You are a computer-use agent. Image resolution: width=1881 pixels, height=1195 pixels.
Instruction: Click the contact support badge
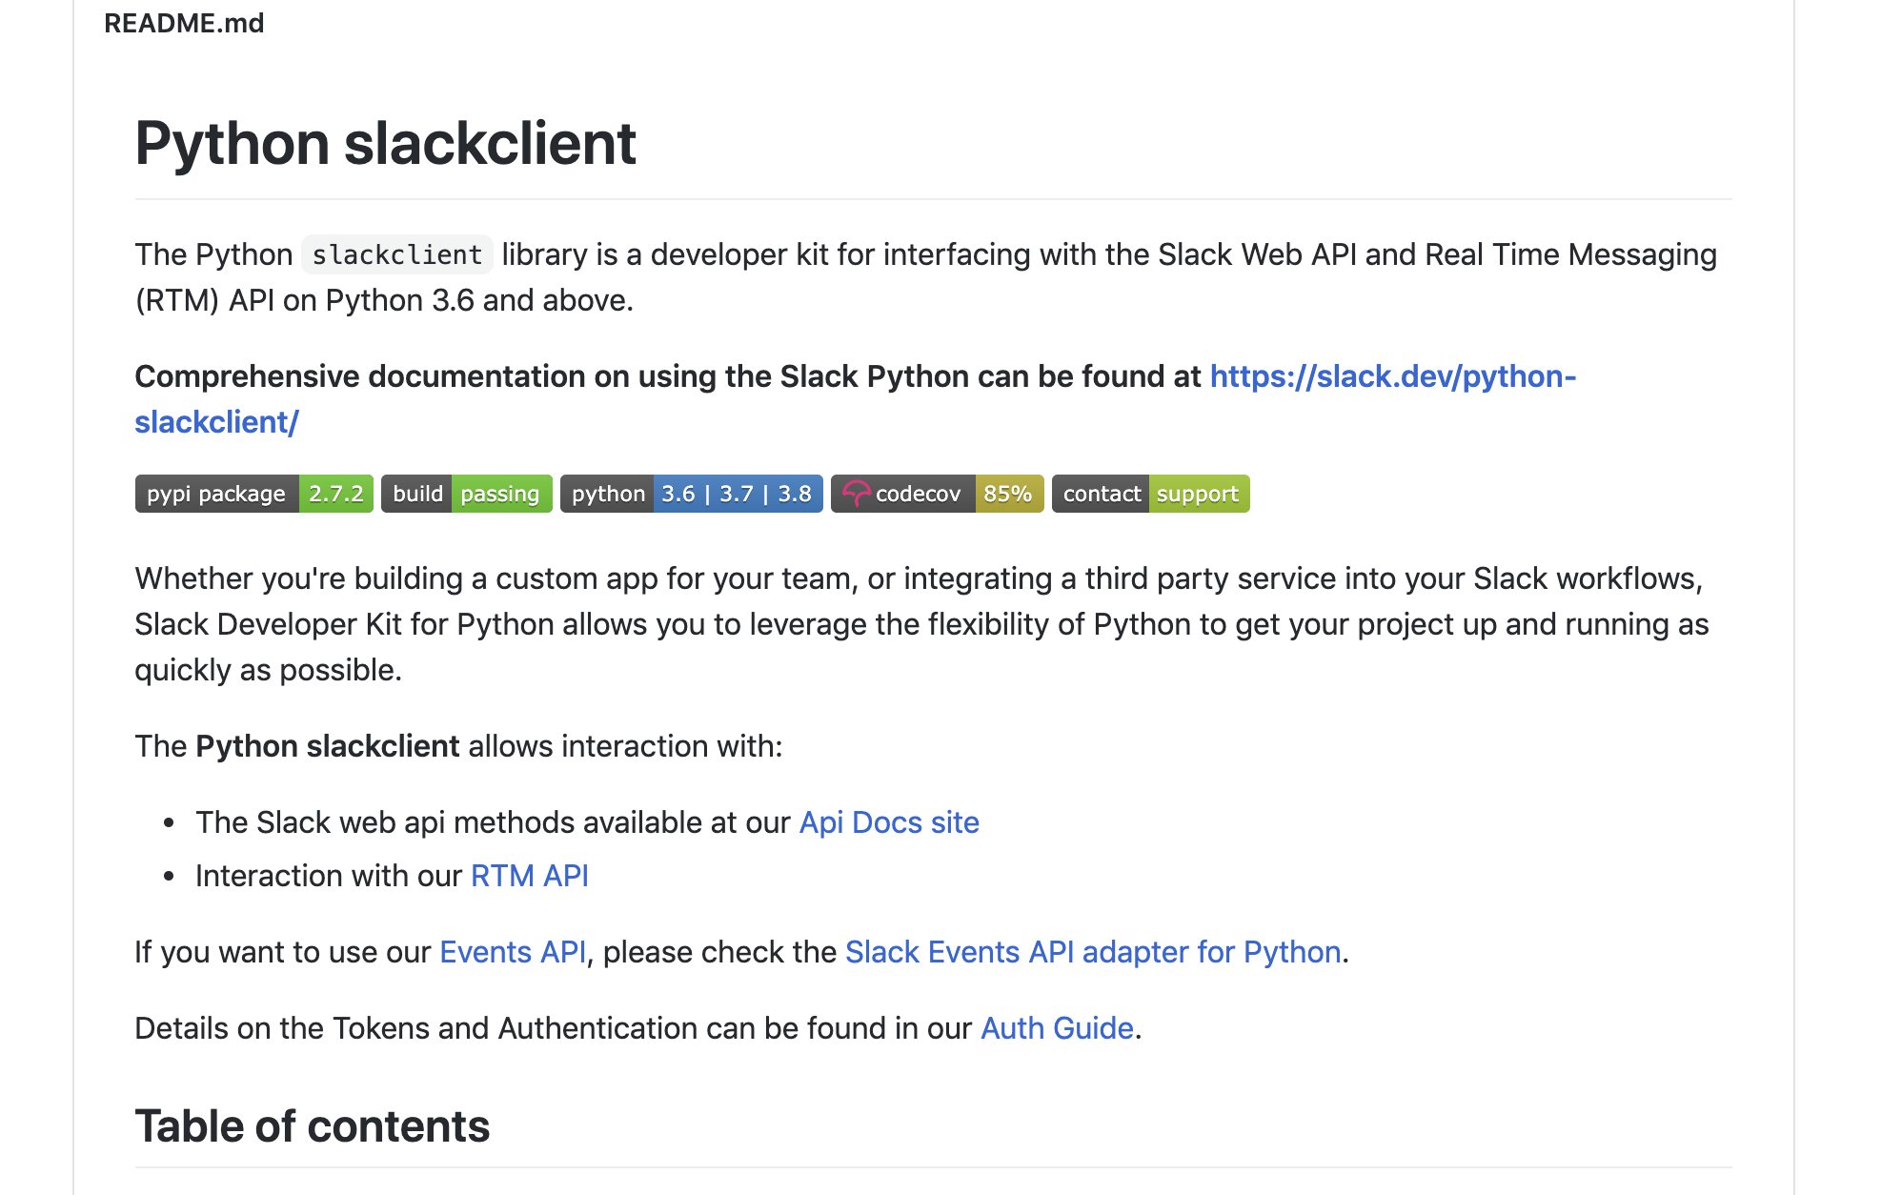pos(1150,494)
